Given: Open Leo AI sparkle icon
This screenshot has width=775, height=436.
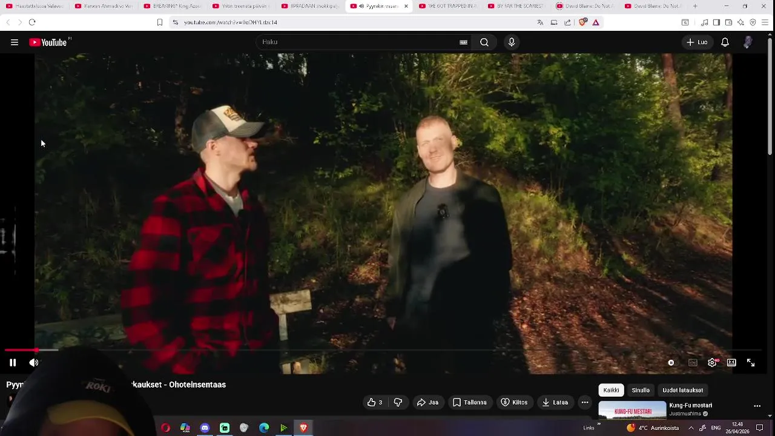Looking at the screenshot, I should pos(741,22).
